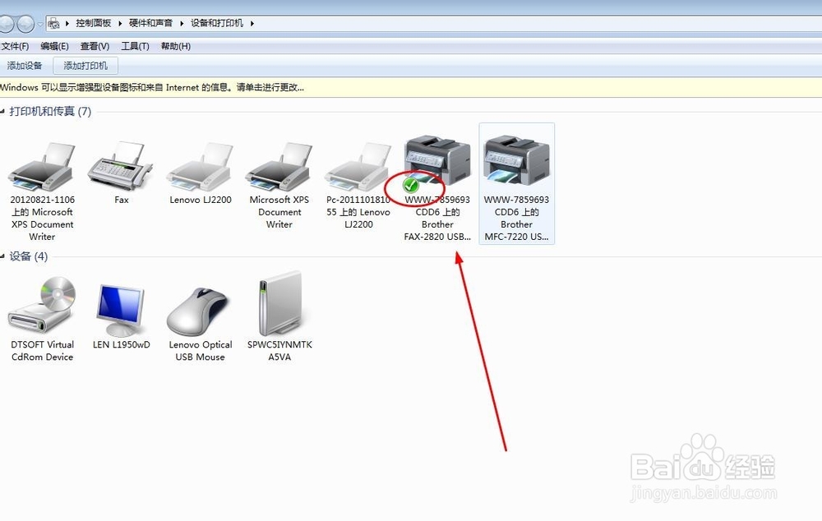Open dropdown arrow before 控制面板 breadcrumb

pyautogui.click(x=67, y=23)
